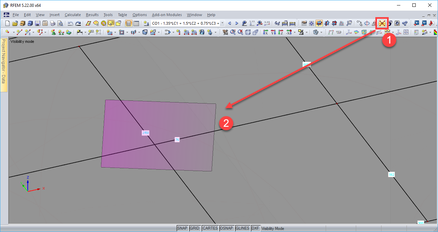Print the current view

pos(52,23)
